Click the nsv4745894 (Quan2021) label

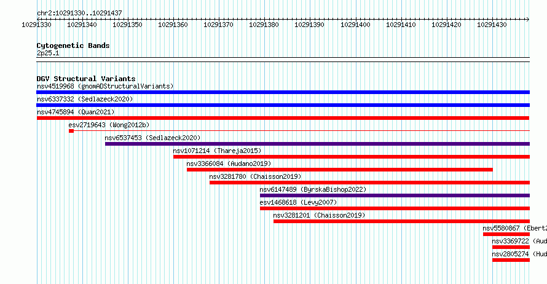click(76, 112)
